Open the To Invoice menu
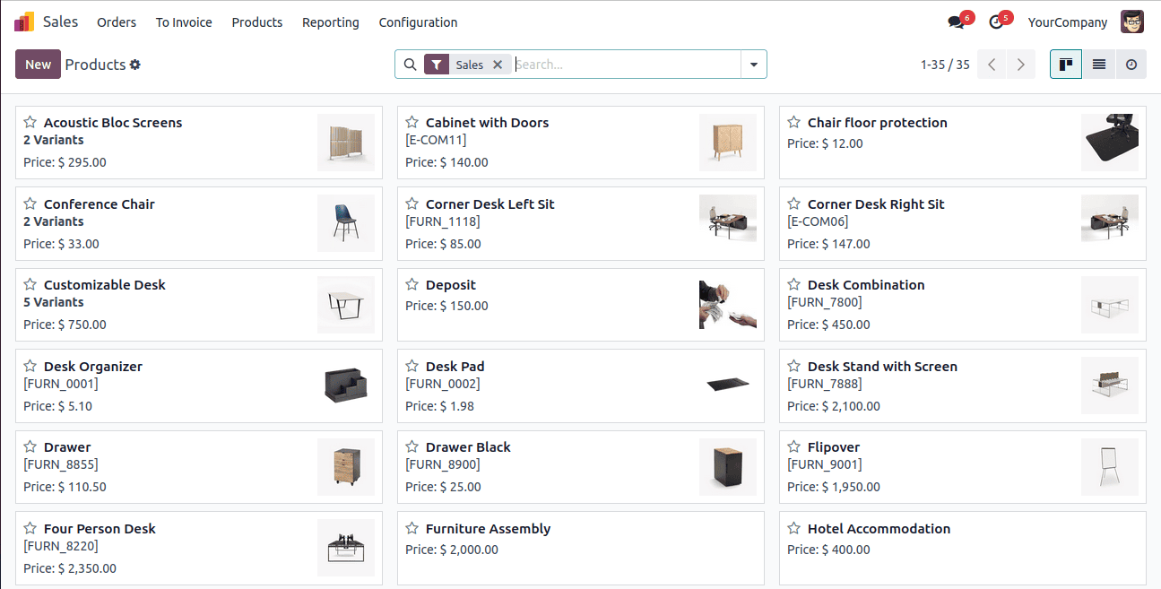 (184, 22)
